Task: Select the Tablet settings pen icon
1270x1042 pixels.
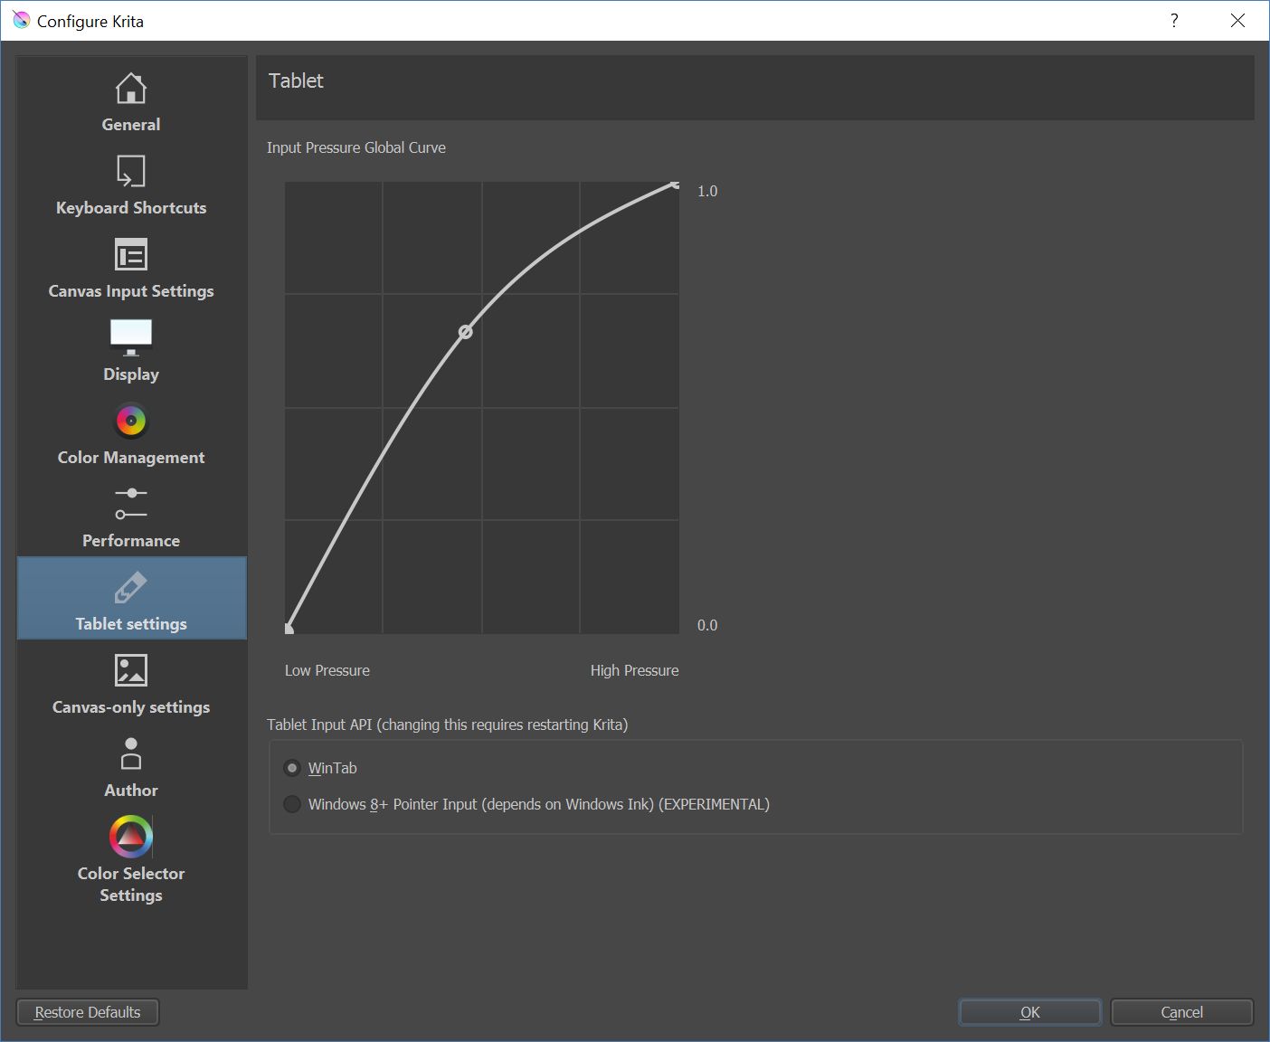Action: [131, 587]
